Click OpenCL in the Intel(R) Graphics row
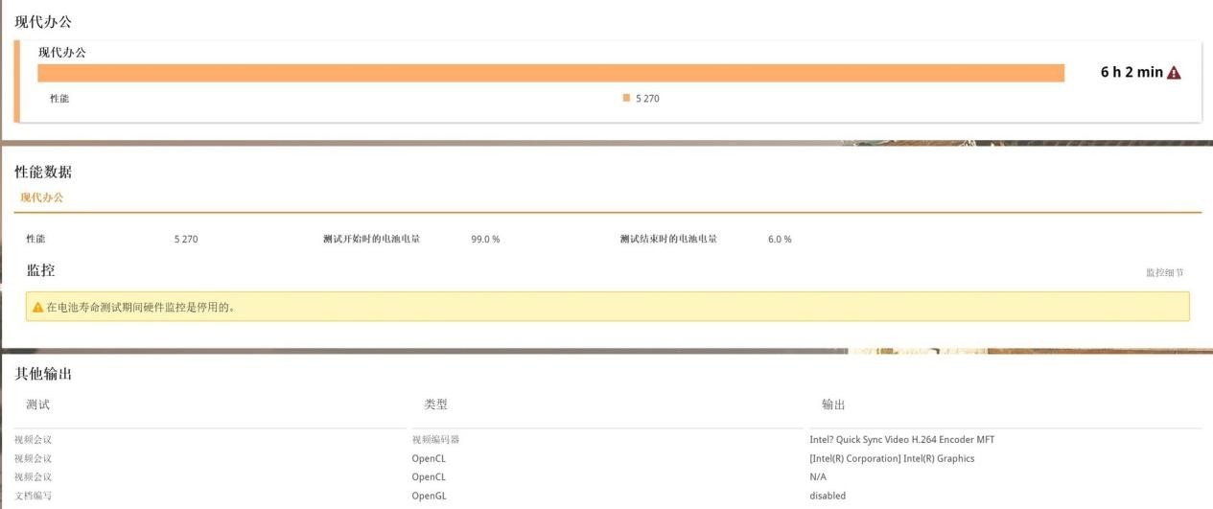The height and width of the screenshot is (509, 1213). [429, 458]
